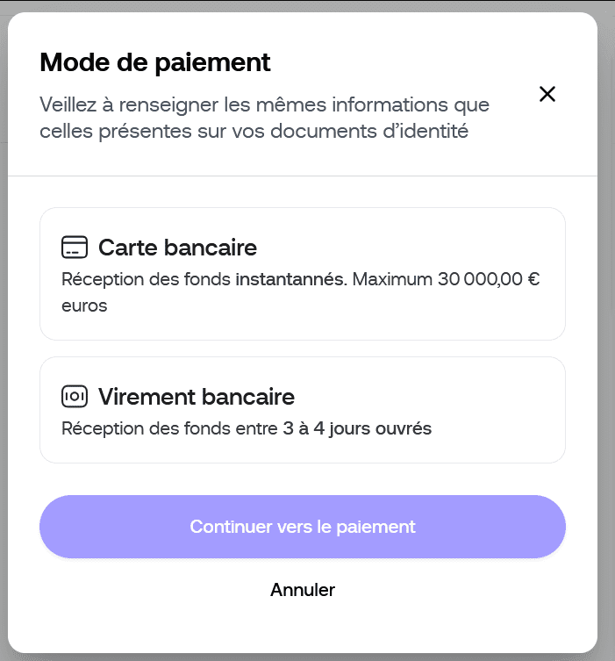Click the bank transfer icon
Image resolution: width=615 pixels, height=661 pixels.
click(x=75, y=397)
